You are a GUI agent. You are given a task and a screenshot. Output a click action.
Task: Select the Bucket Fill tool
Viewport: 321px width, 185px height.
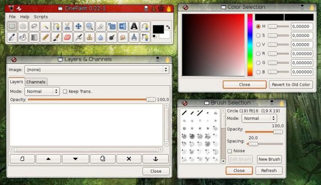(23, 38)
